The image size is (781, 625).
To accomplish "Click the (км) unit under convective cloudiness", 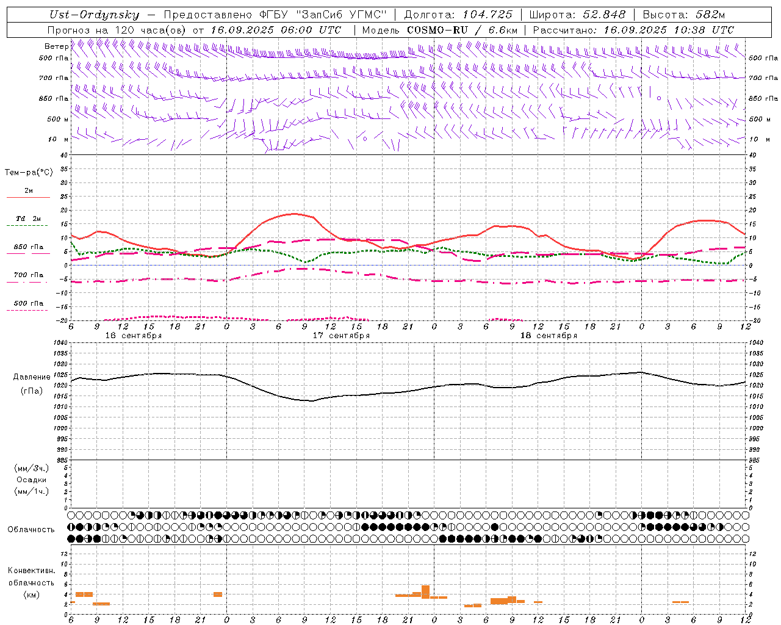I will [32, 594].
